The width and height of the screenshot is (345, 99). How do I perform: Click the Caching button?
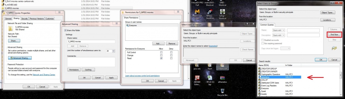pos(88,70)
